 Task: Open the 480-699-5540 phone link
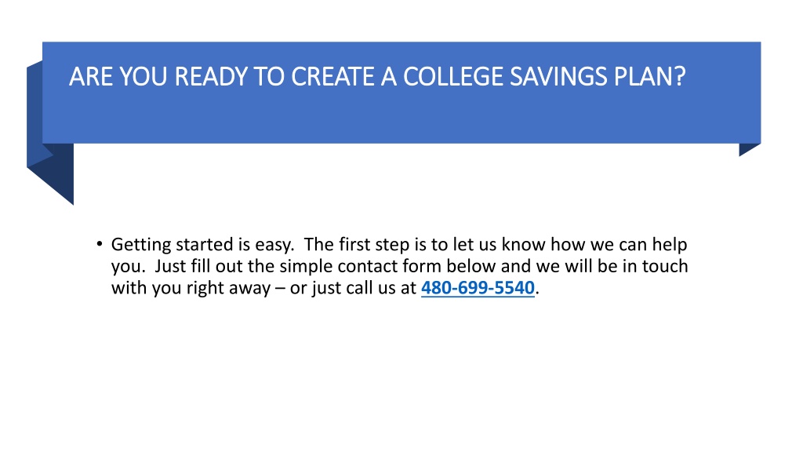click(478, 288)
